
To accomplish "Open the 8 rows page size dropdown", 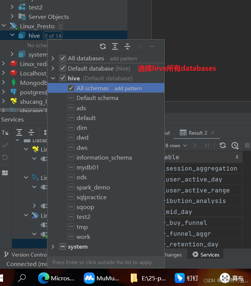I will click(176, 146).
